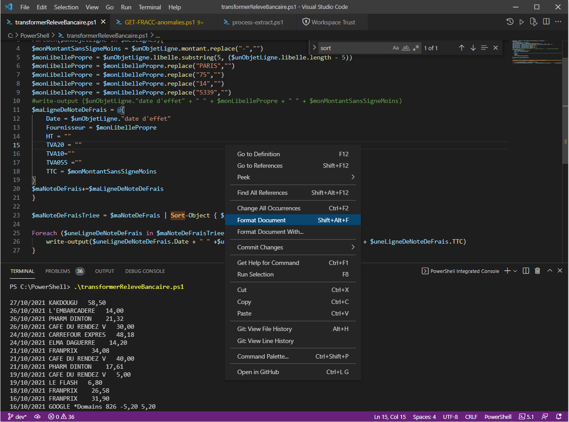Go to next search match arrow

(473, 48)
